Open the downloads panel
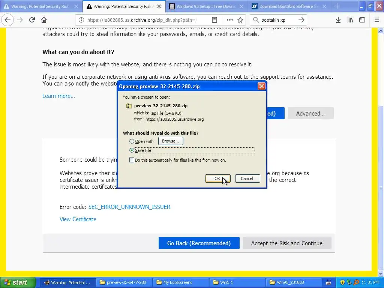 pyautogui.click(x=338, y=20)
